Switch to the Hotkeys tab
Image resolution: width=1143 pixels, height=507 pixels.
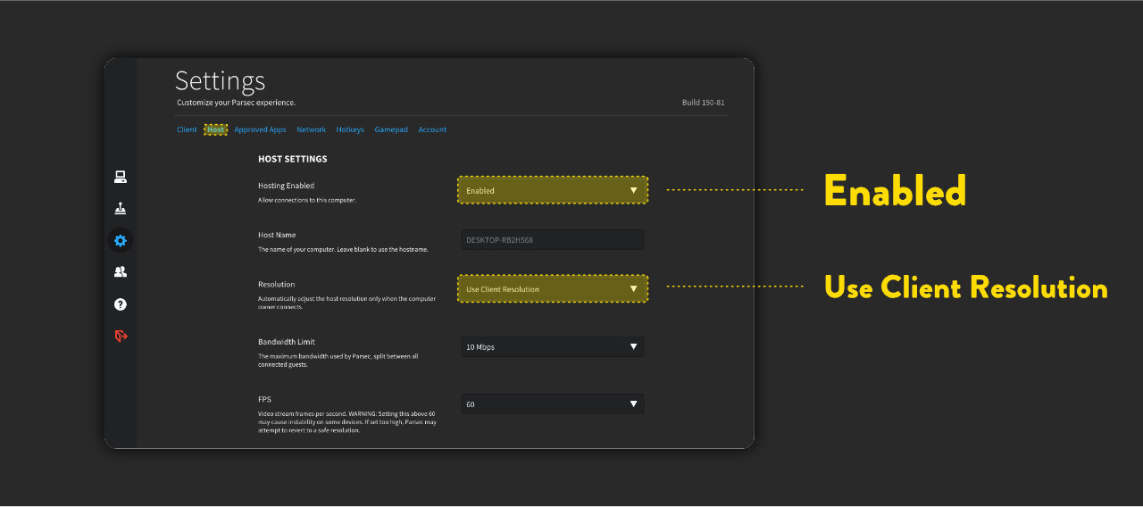click(x=350, y=130)
